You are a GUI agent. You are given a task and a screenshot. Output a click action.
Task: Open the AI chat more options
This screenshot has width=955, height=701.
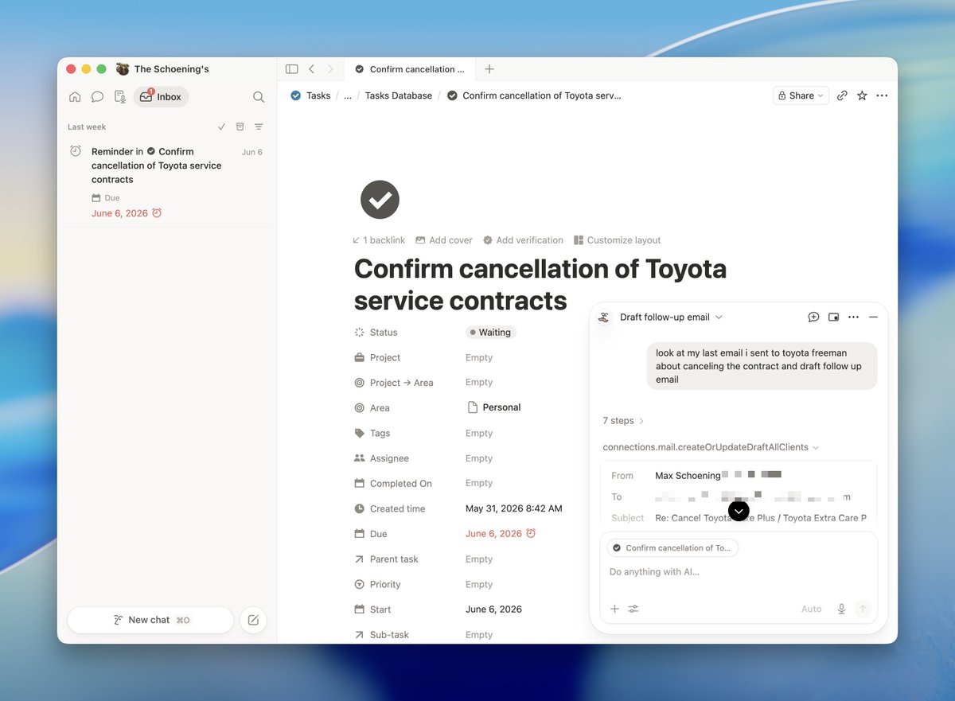tap(853, 317)
